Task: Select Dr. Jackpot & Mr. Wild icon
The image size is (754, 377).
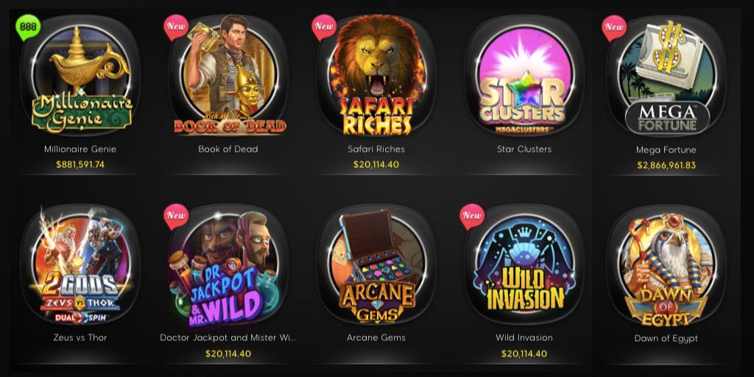Action: click(228, 264)
